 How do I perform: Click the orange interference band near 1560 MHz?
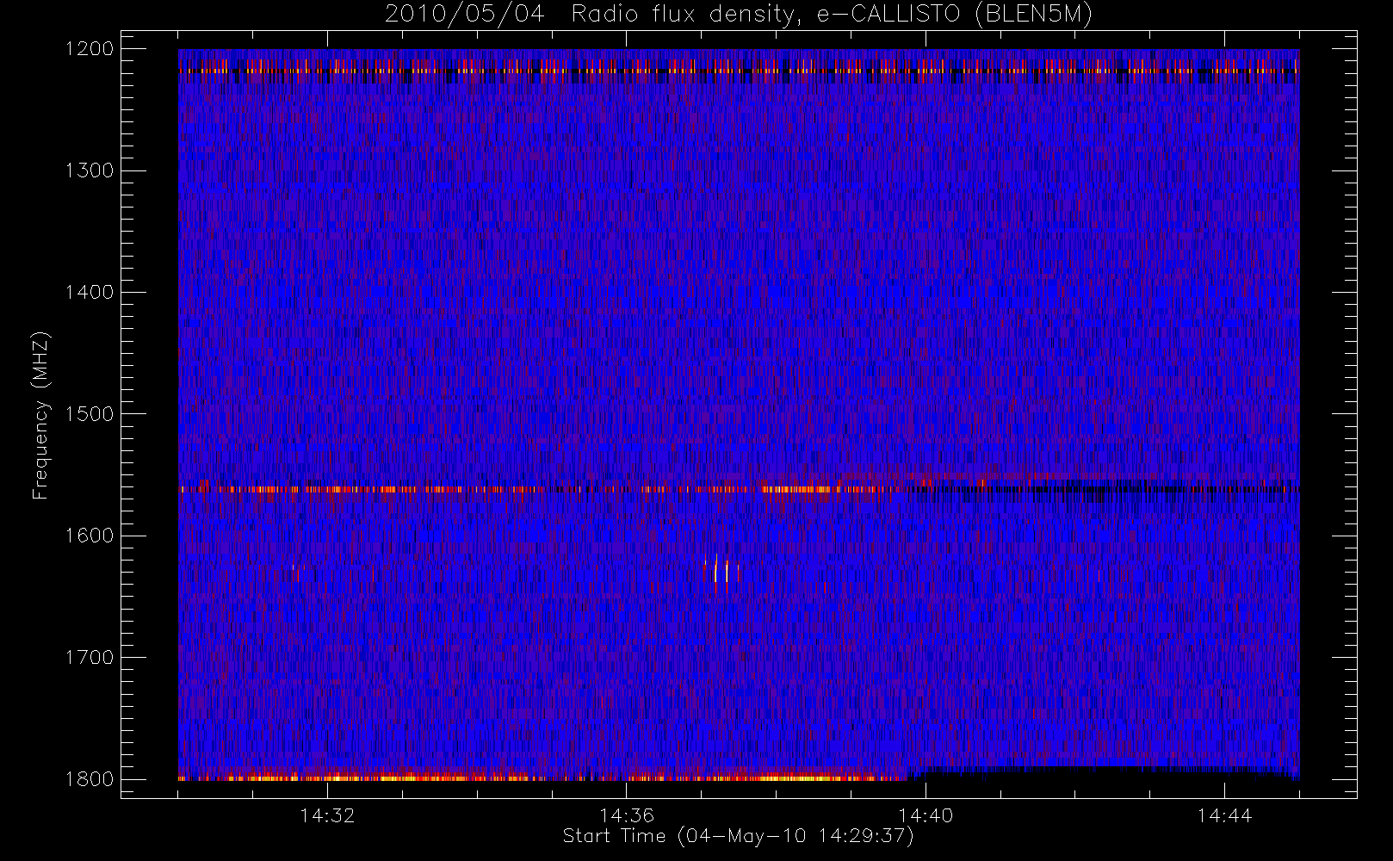[544, 489]
